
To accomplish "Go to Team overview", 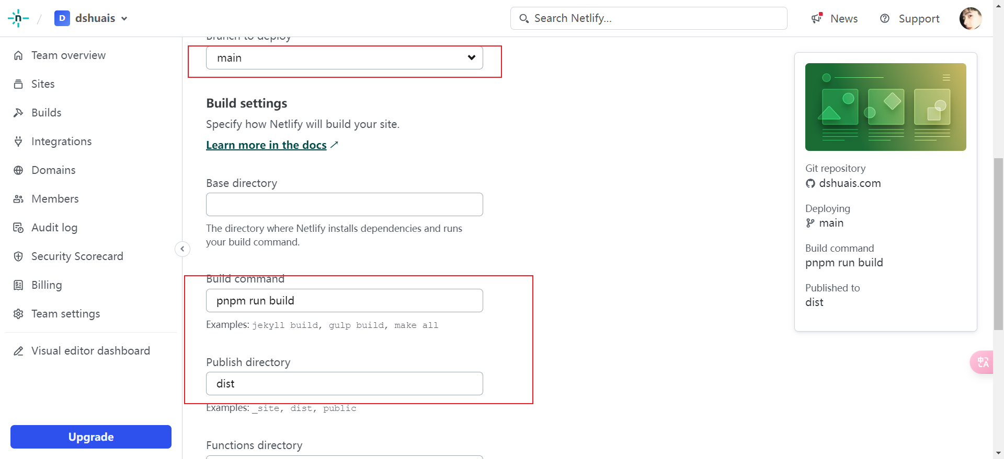I will coord(69,55).
